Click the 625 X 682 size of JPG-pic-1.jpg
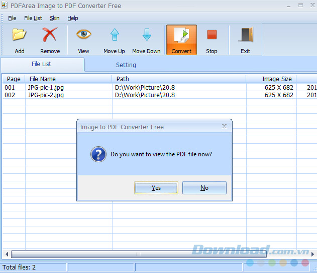Image resolution: width=317 pixels, height=273 pixels. (279, 88)
